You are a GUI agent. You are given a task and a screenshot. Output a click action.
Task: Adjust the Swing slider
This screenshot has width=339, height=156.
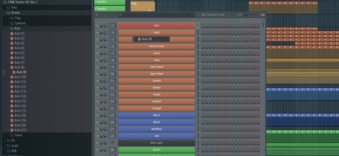pyautogui.click(x=245, y=15)
